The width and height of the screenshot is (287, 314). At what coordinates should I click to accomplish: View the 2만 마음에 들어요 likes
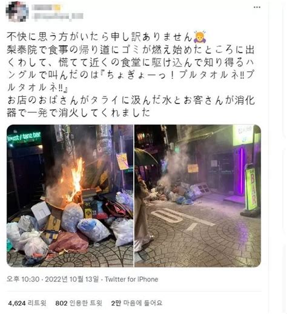(137, 303)
